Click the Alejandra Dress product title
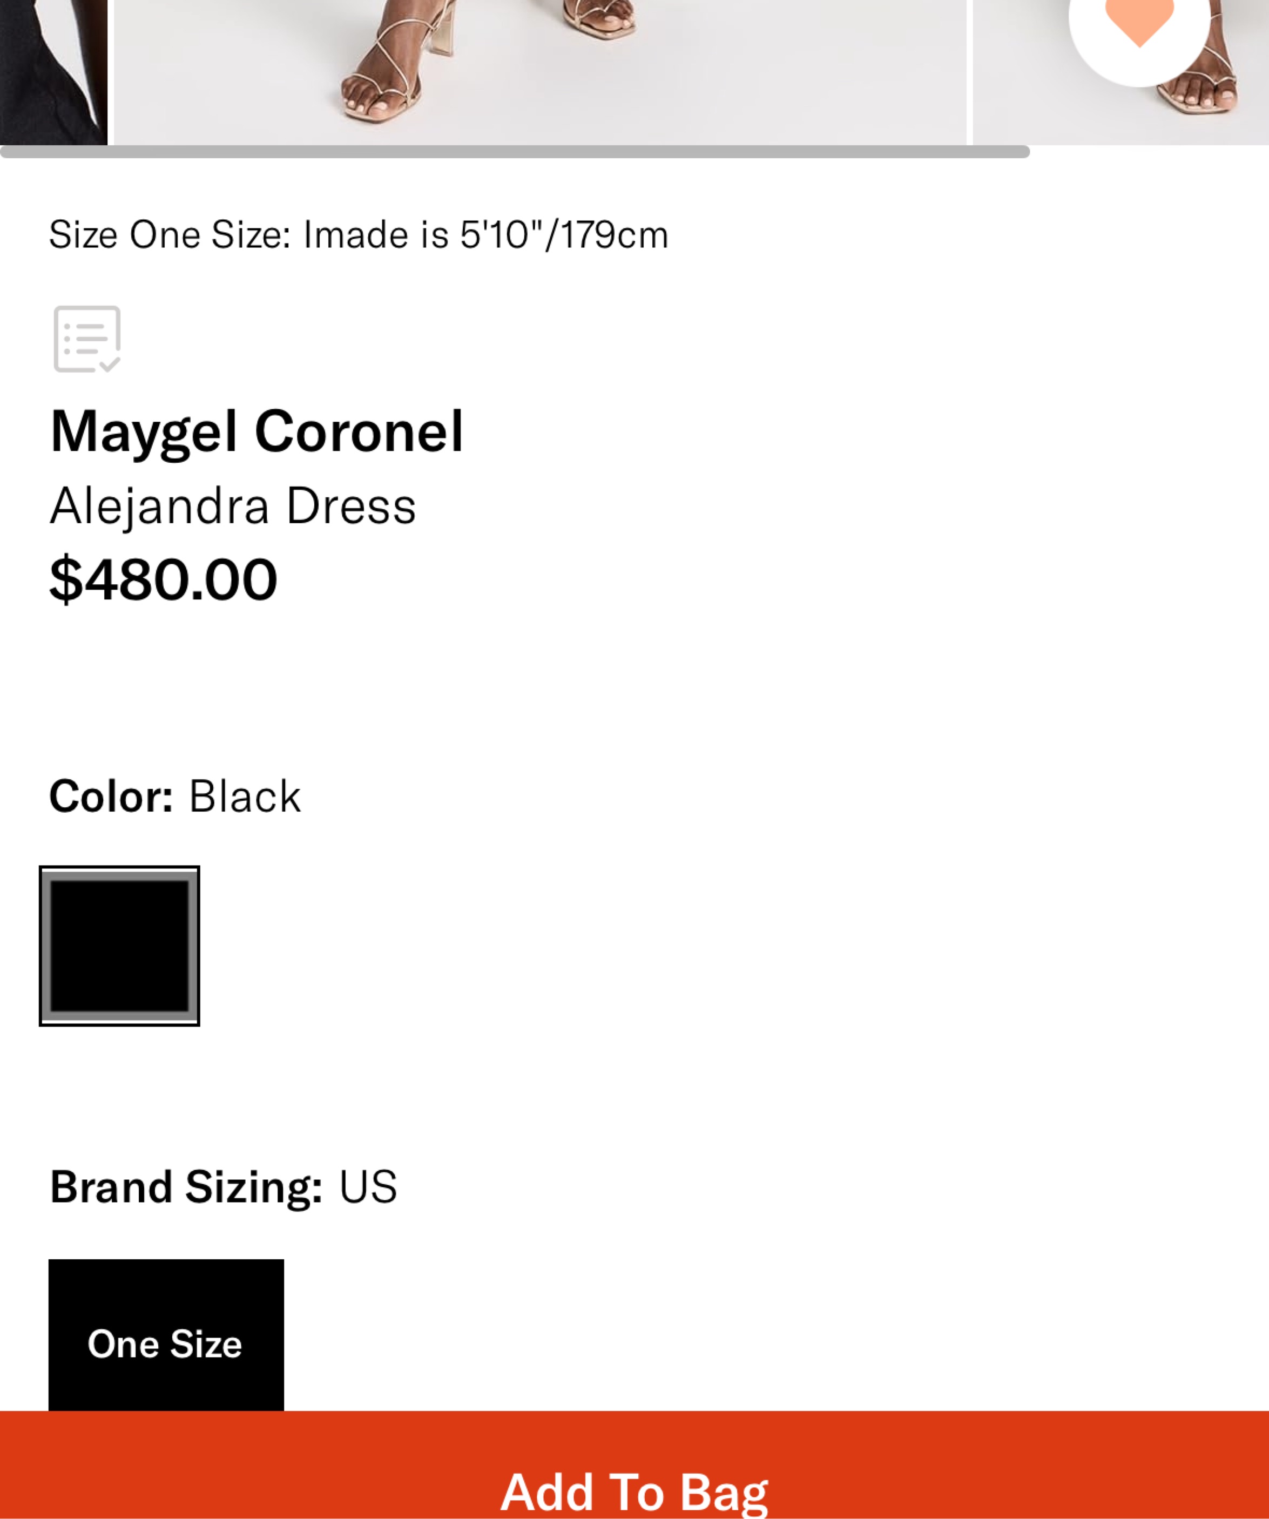This screenshot has width=1269, height=1519. pyautogui.click(x=232, y=507)
